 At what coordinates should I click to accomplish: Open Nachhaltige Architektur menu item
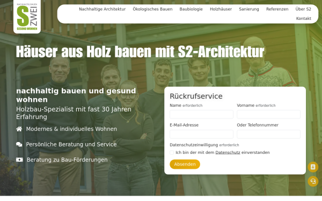click(x=103, y=9)
